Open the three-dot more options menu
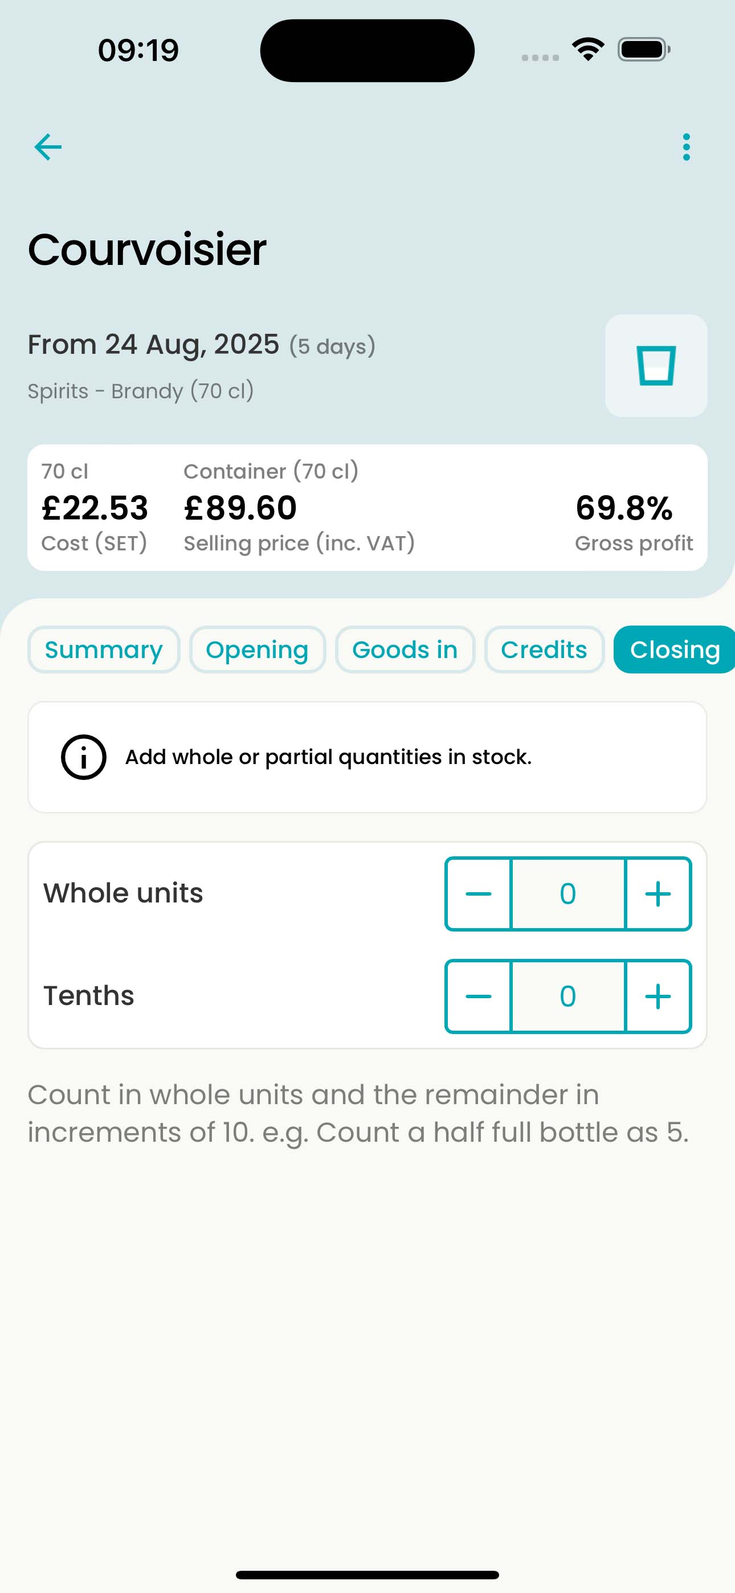Viewport: 735px width, 1593px height. coord(686,147)
